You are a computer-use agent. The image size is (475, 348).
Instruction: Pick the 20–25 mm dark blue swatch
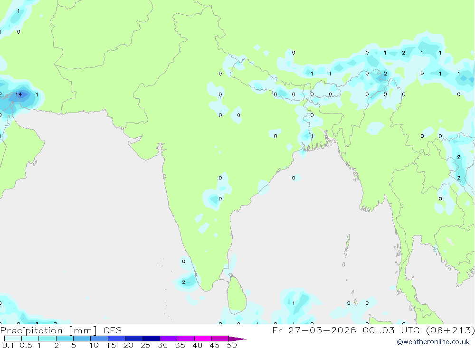tap(134, 339)
